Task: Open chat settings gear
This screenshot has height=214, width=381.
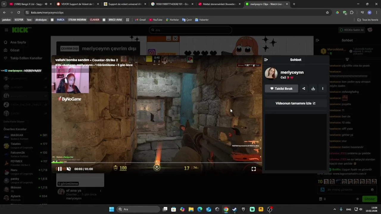Action: (x=357, y=199)
